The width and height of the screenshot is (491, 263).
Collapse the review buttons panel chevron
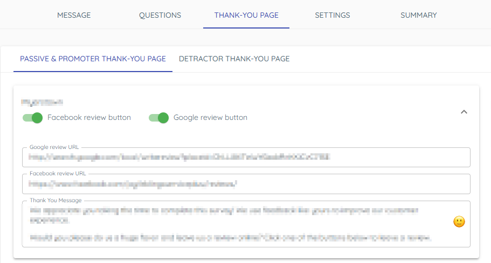464,112
